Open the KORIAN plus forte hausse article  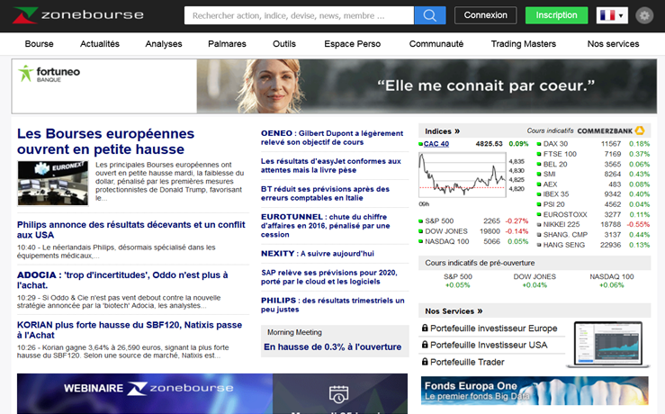pyautogui.click(x=130, y=330)
